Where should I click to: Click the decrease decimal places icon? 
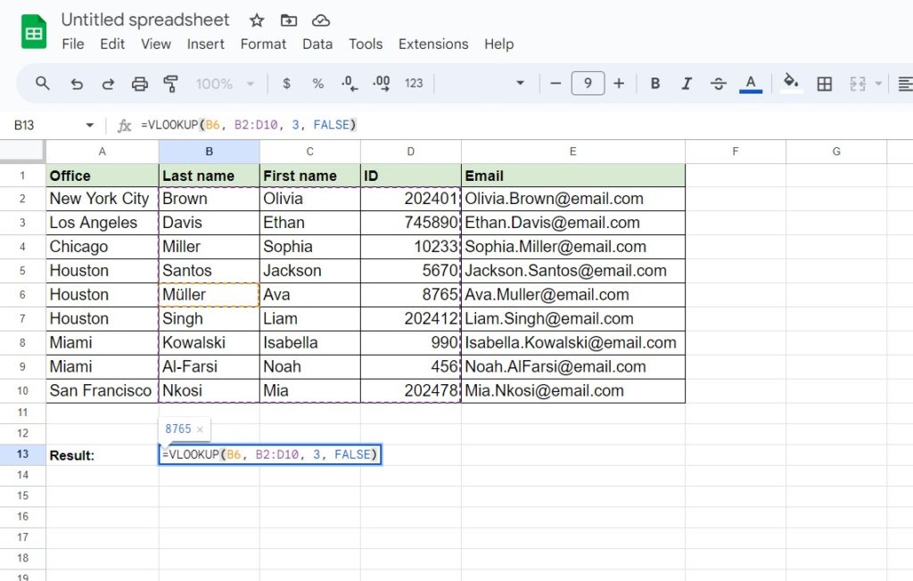pos(349,83)
